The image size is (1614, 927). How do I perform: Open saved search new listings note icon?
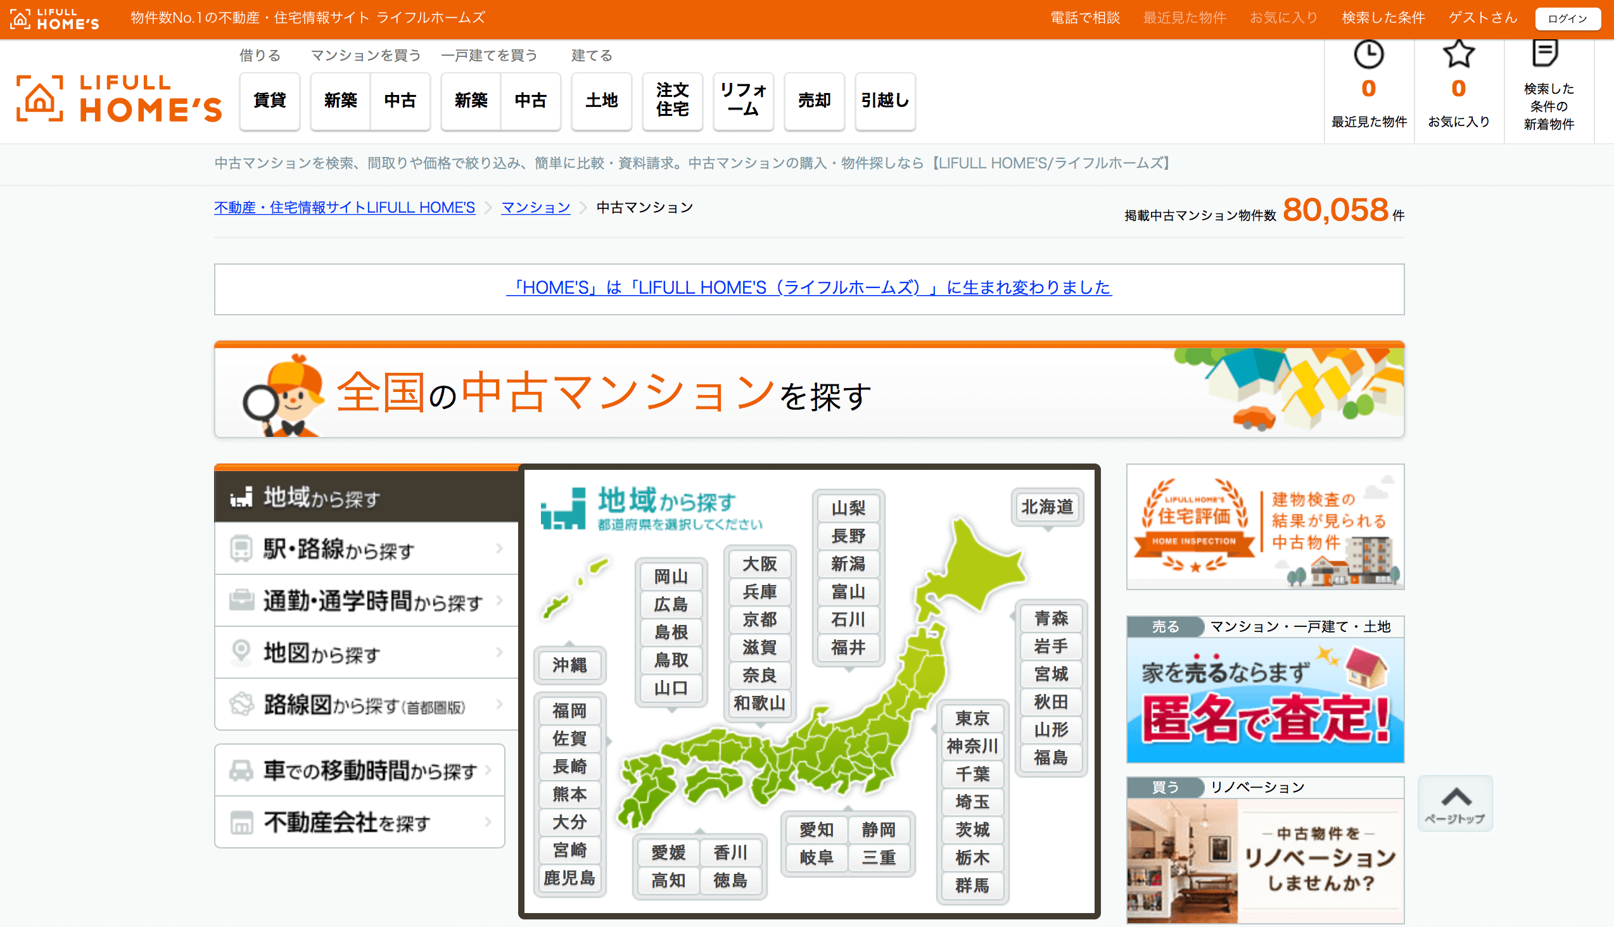(1544, 52)
